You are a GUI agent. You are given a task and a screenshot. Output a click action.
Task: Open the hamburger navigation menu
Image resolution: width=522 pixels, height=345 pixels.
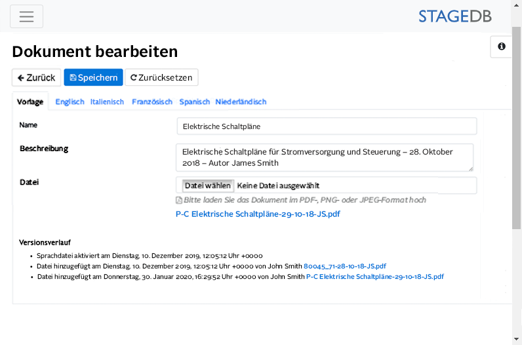click(x=26, y=16)
